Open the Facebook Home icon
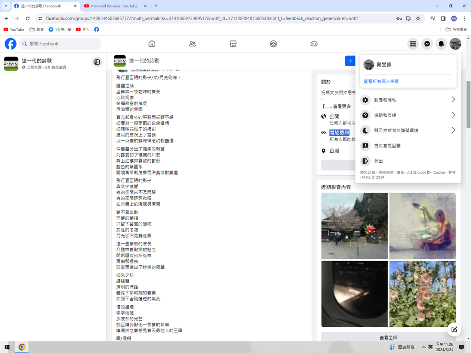The height and width of the screenshot is (353, 471). click(152, 44)
